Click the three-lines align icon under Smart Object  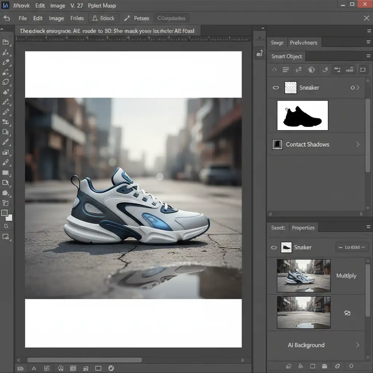[286, 70]
